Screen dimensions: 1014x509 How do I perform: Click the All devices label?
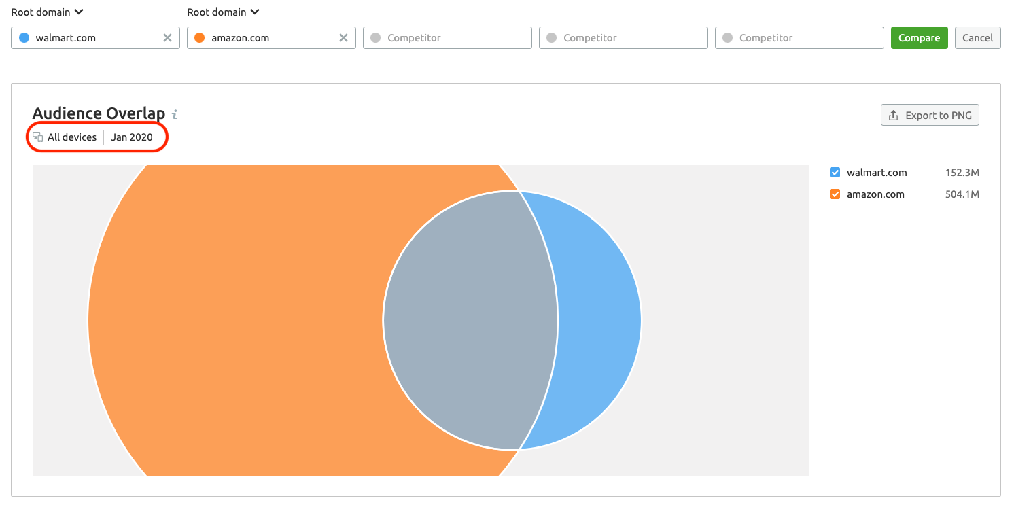[x=72, y=137]
